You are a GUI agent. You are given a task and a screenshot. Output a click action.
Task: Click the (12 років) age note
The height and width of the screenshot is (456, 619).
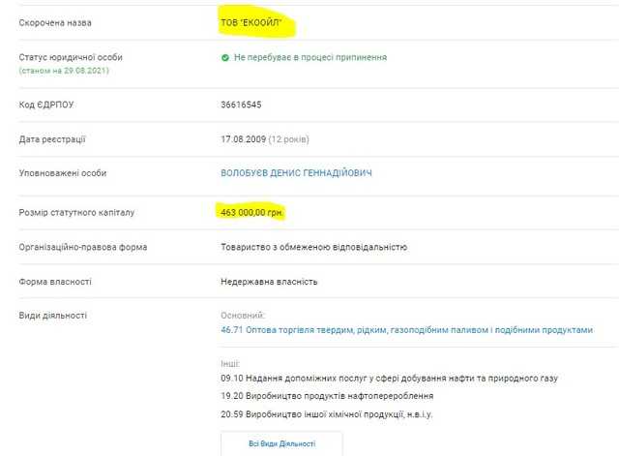288,139
